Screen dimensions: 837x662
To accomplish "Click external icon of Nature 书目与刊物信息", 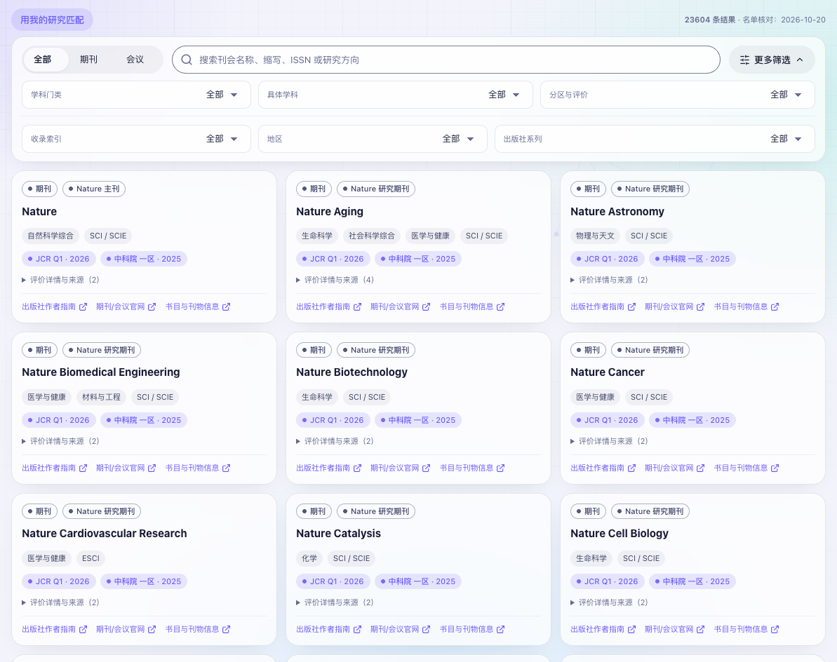I will pyautogui.click(x=227, y=306).
